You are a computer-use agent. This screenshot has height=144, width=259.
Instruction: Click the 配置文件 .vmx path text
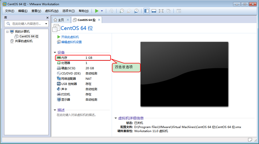188,127
